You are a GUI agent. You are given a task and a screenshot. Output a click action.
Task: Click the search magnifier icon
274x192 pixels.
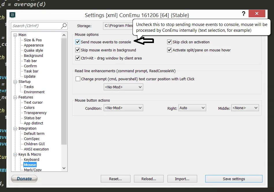64,26
